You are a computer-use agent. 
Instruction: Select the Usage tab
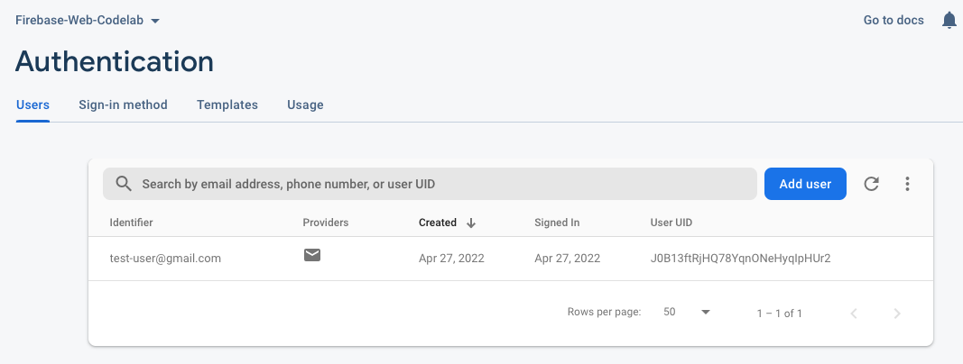pos(305,105)
